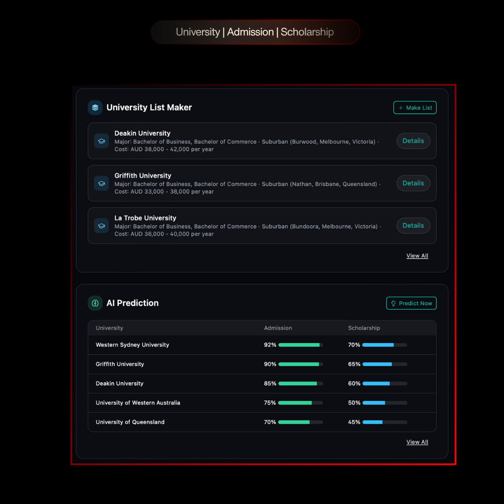This screenshot has width=504, height=504.
Task: Click the AI Prediction heading
Action: 133,303
